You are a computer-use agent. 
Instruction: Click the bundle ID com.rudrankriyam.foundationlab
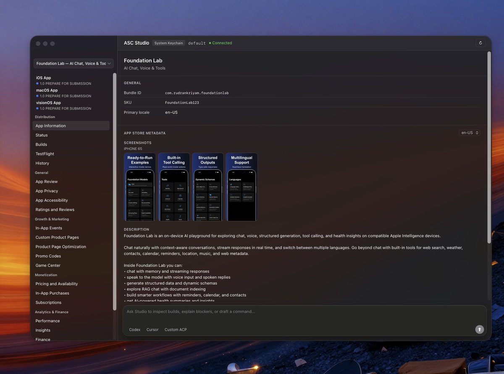coord(197,93)
